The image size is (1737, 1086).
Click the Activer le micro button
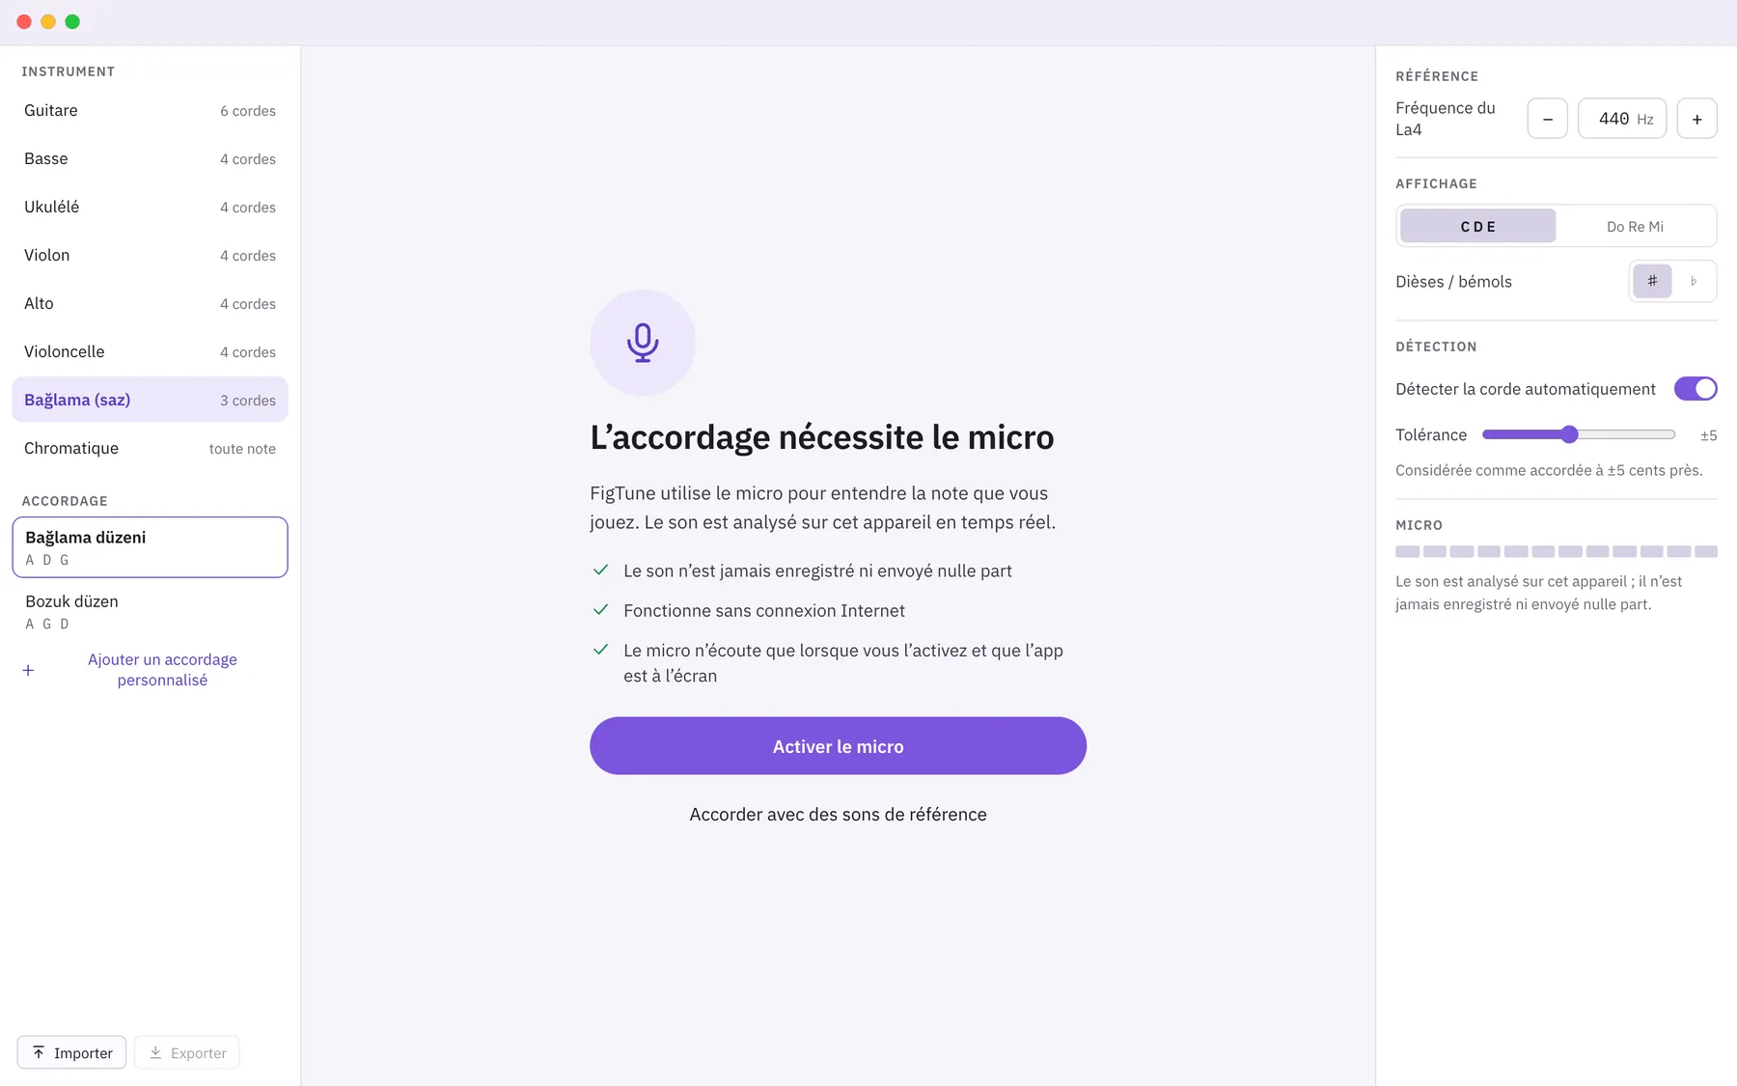click(838, 745)
